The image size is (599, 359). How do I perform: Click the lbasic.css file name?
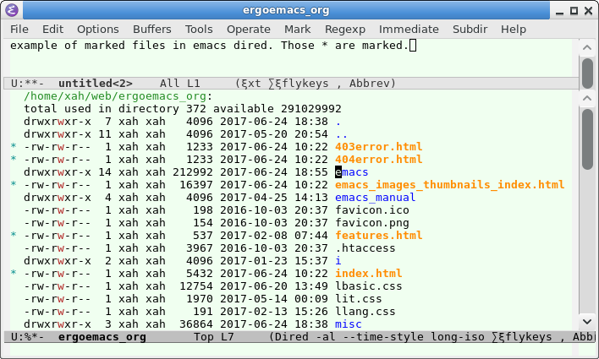(368, 286)
